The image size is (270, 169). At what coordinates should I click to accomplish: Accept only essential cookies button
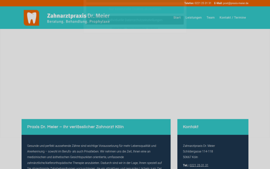pyautogui.click(x=135, y=9)
